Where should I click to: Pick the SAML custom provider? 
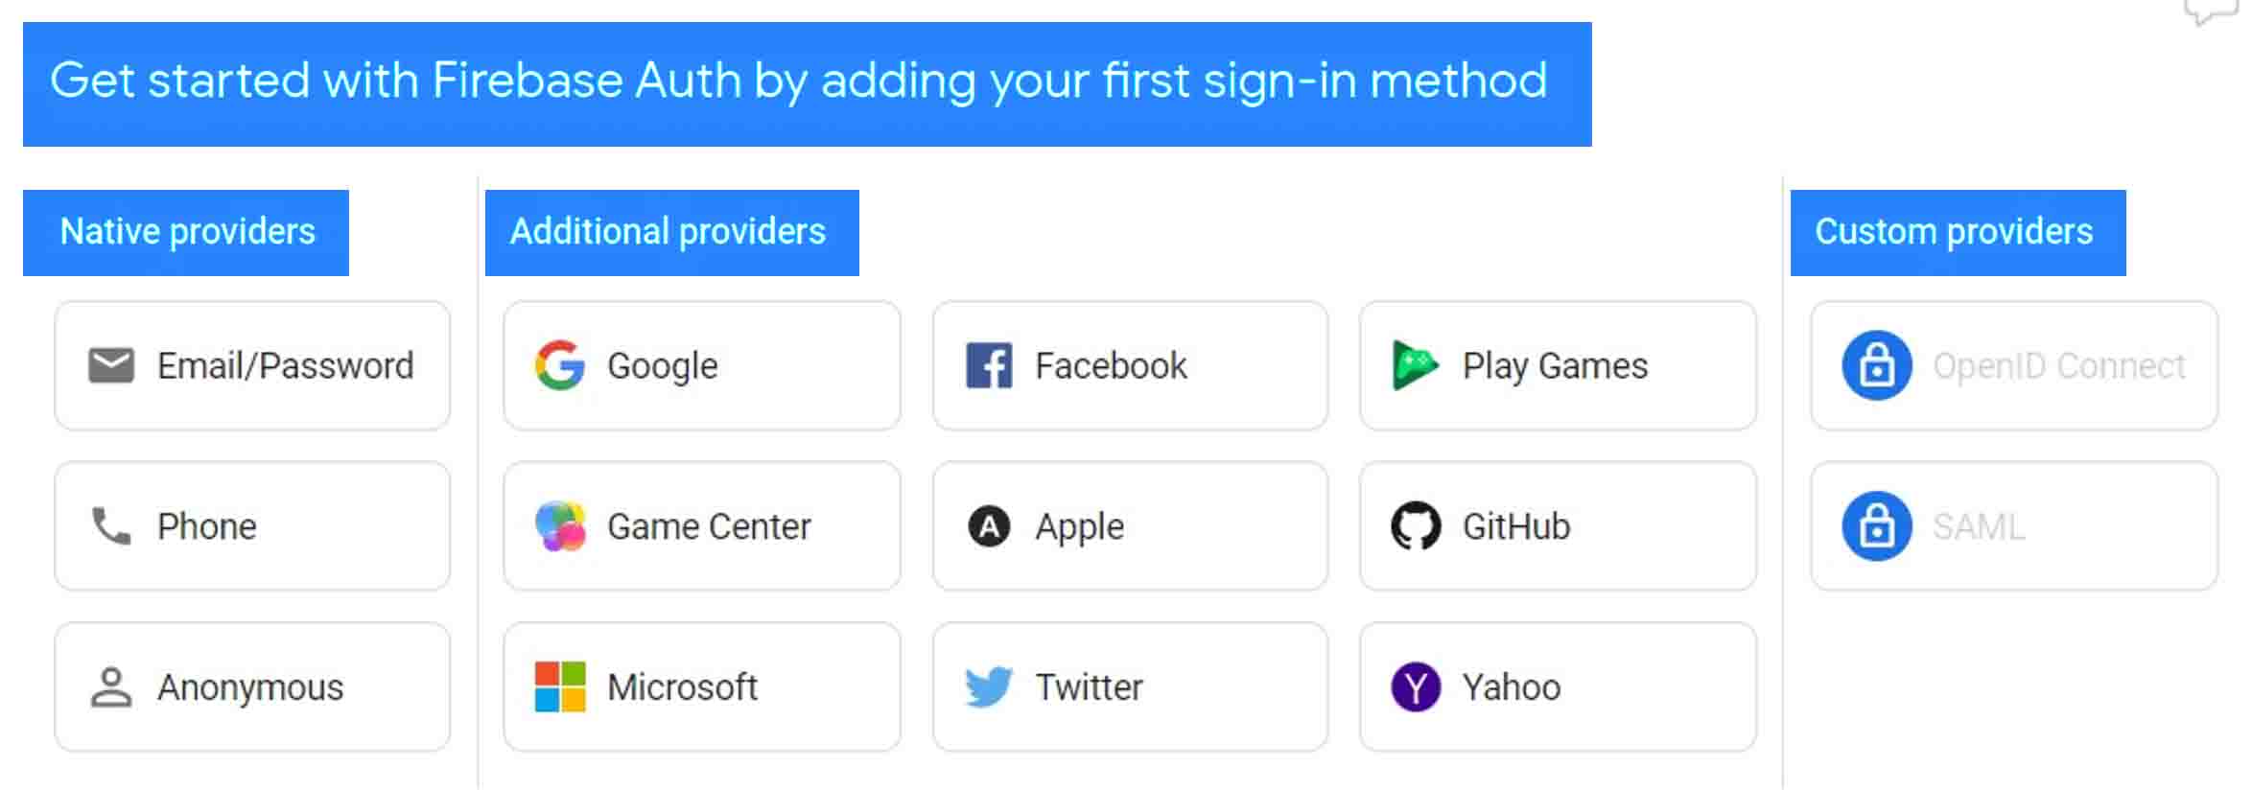tap(2014, 526)
